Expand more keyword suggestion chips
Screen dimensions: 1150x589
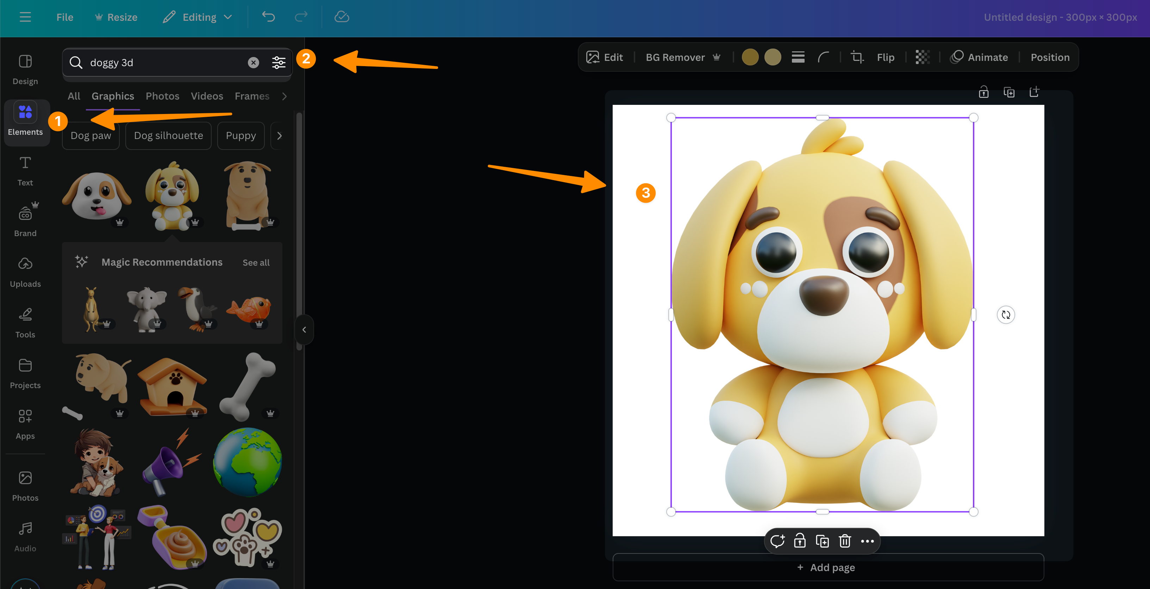[x=280, y=136]
